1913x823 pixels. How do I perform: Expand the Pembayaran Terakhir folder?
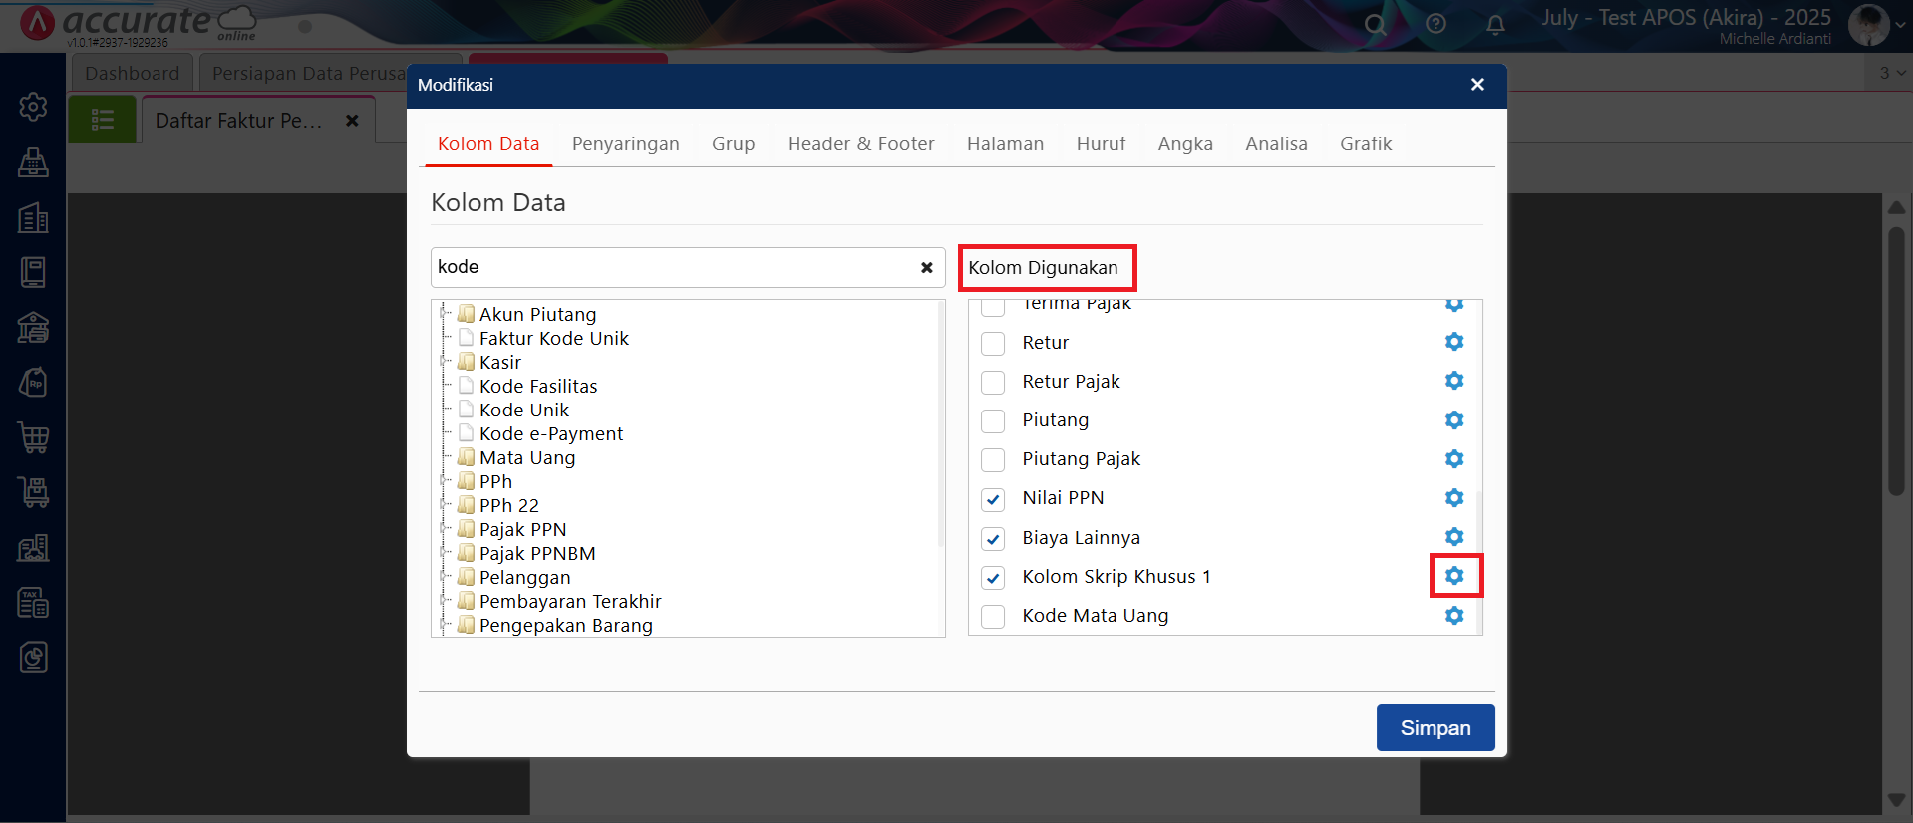445,601
